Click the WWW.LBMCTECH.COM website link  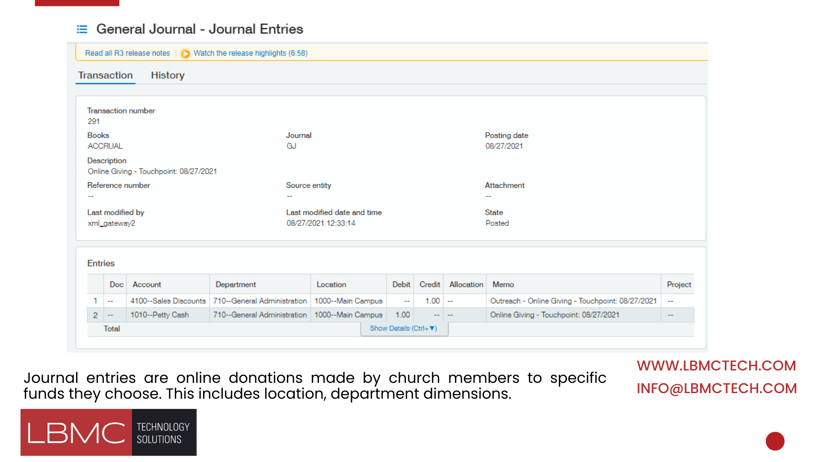[716, 366]
